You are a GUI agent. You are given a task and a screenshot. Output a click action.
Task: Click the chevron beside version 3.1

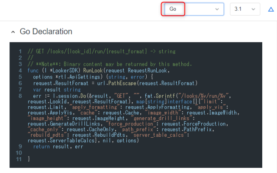tap(253, 9)
